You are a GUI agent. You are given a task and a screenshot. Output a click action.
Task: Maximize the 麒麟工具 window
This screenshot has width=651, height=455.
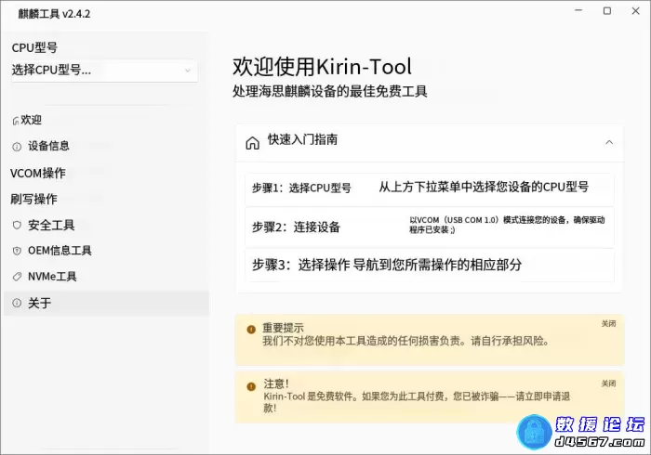point(607,11)
